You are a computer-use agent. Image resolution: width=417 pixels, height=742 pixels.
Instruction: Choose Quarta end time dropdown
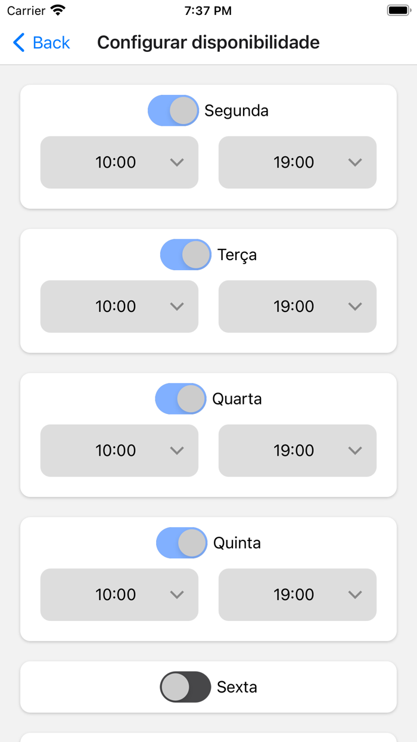point(297,450)
